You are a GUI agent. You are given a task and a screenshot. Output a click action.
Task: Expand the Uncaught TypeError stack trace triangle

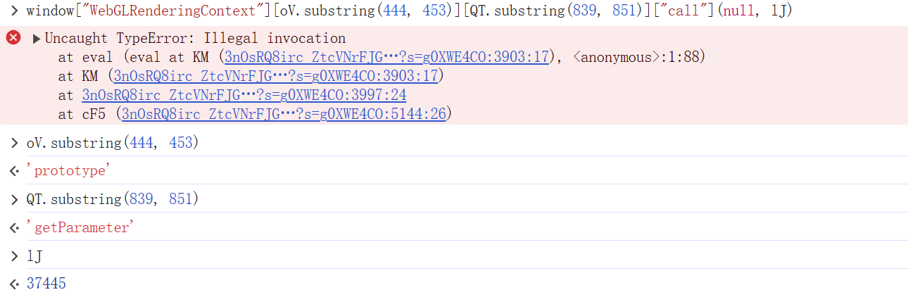tap(37, 39)
